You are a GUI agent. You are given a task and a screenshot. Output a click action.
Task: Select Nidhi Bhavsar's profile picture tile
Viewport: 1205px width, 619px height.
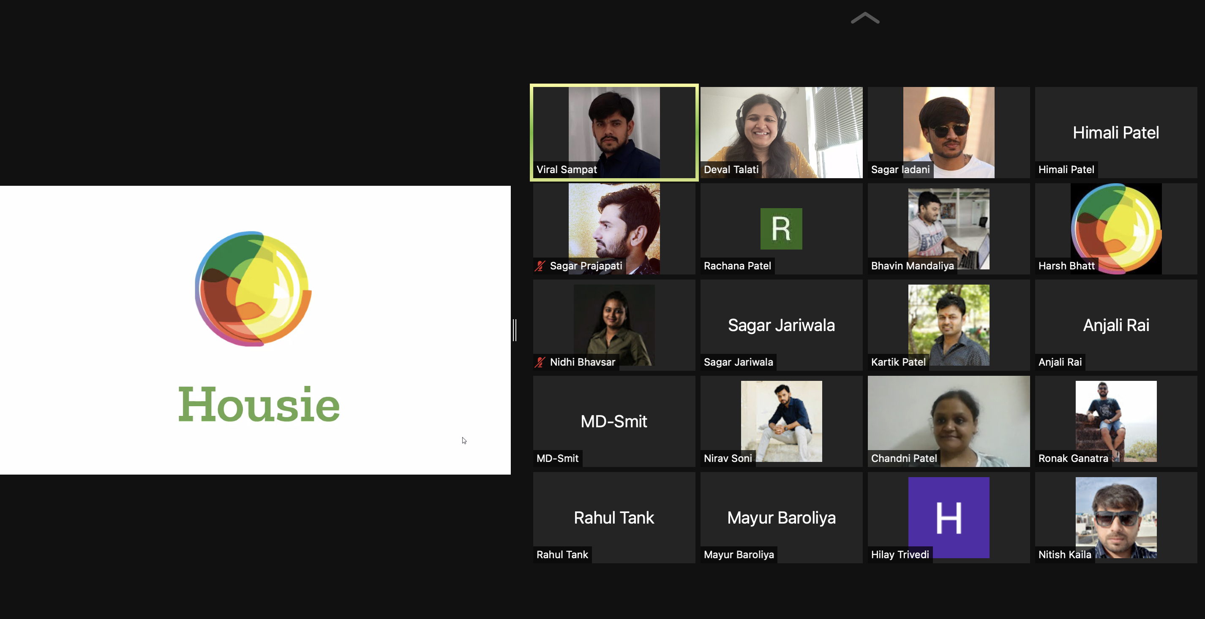[x=614, y=325]
